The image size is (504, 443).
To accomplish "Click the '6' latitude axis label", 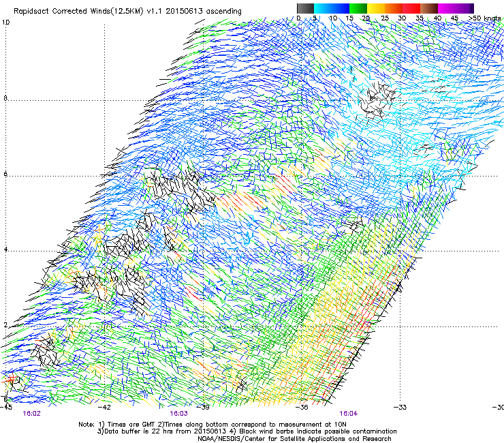I will pos(5,174).
